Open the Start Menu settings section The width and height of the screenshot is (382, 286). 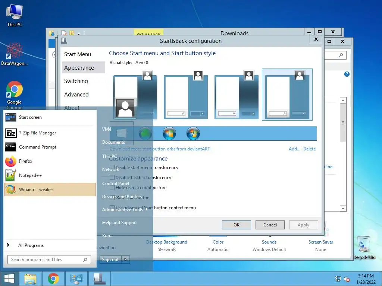(x=78, y=54)
